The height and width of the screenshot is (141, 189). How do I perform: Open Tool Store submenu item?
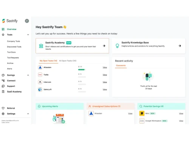click(x=11, y=52)
